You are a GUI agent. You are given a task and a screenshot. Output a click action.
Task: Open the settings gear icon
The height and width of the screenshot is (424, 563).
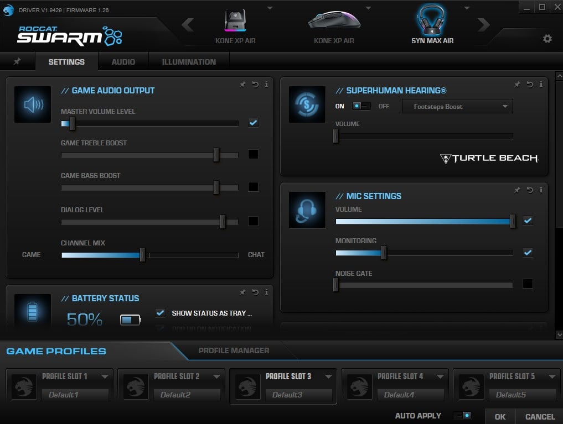coord(547,38)
